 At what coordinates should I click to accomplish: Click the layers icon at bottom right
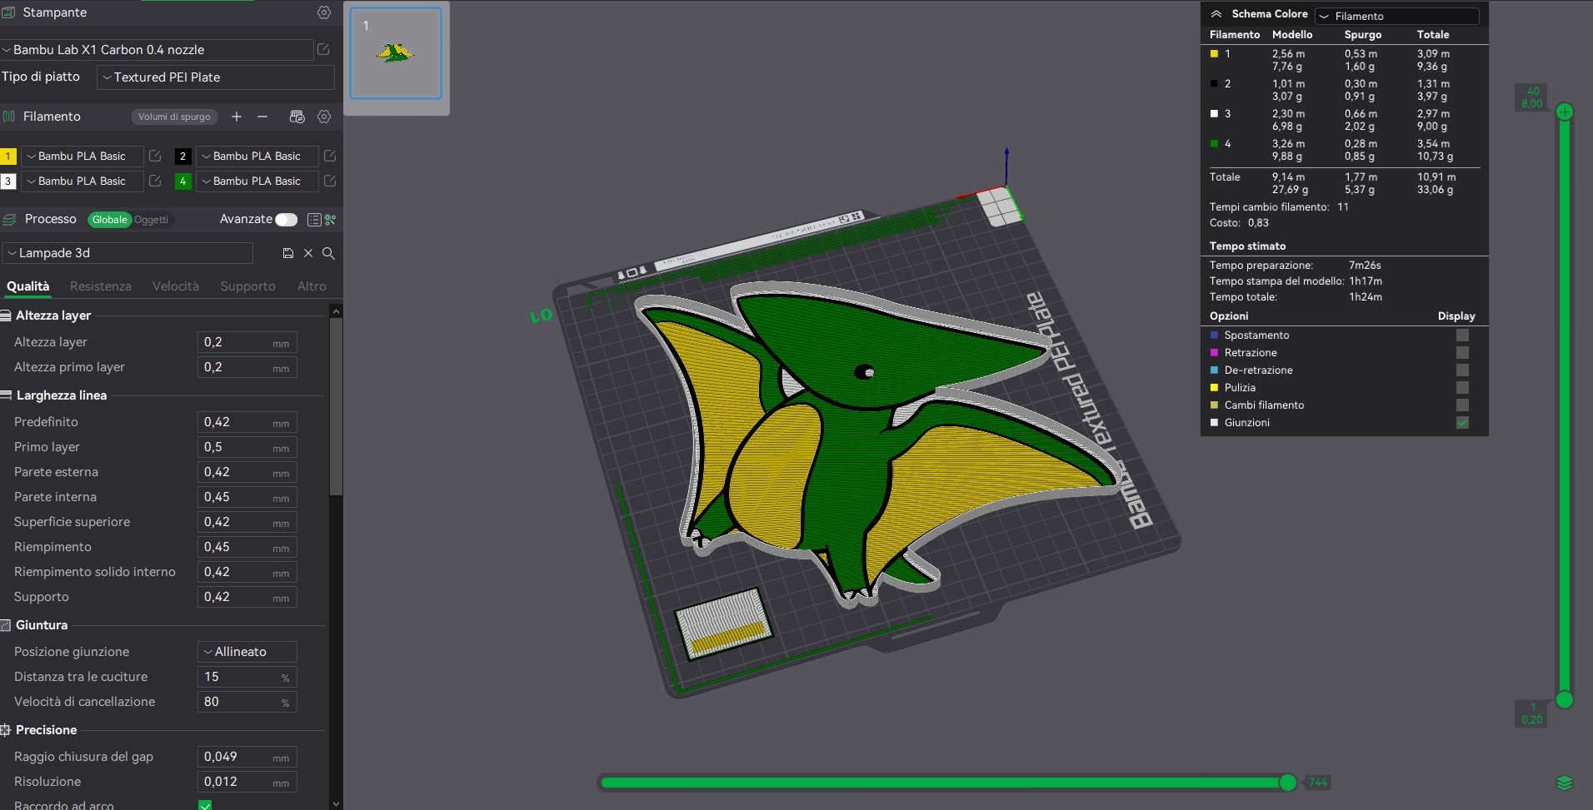coord(1564,783)
